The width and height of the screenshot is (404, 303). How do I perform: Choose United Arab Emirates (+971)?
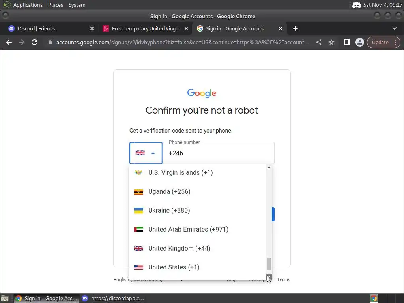click(x=198, y=229)
